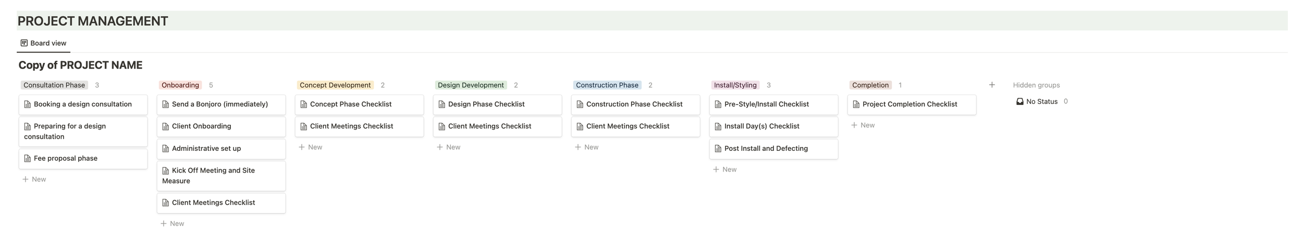The image size is (1303, 236).
Task: Click the Consultation Phase group label
Action: tap(54, 85)
